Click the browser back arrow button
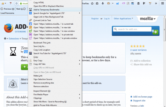Viewport: 166px width, 107px height. 17,3
